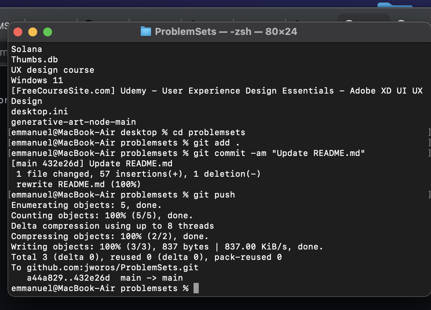Image resolution: width=431 pixels, height=310 pixels.
Task: Close the Terminal window with the red button
Action: click(18, 32)
